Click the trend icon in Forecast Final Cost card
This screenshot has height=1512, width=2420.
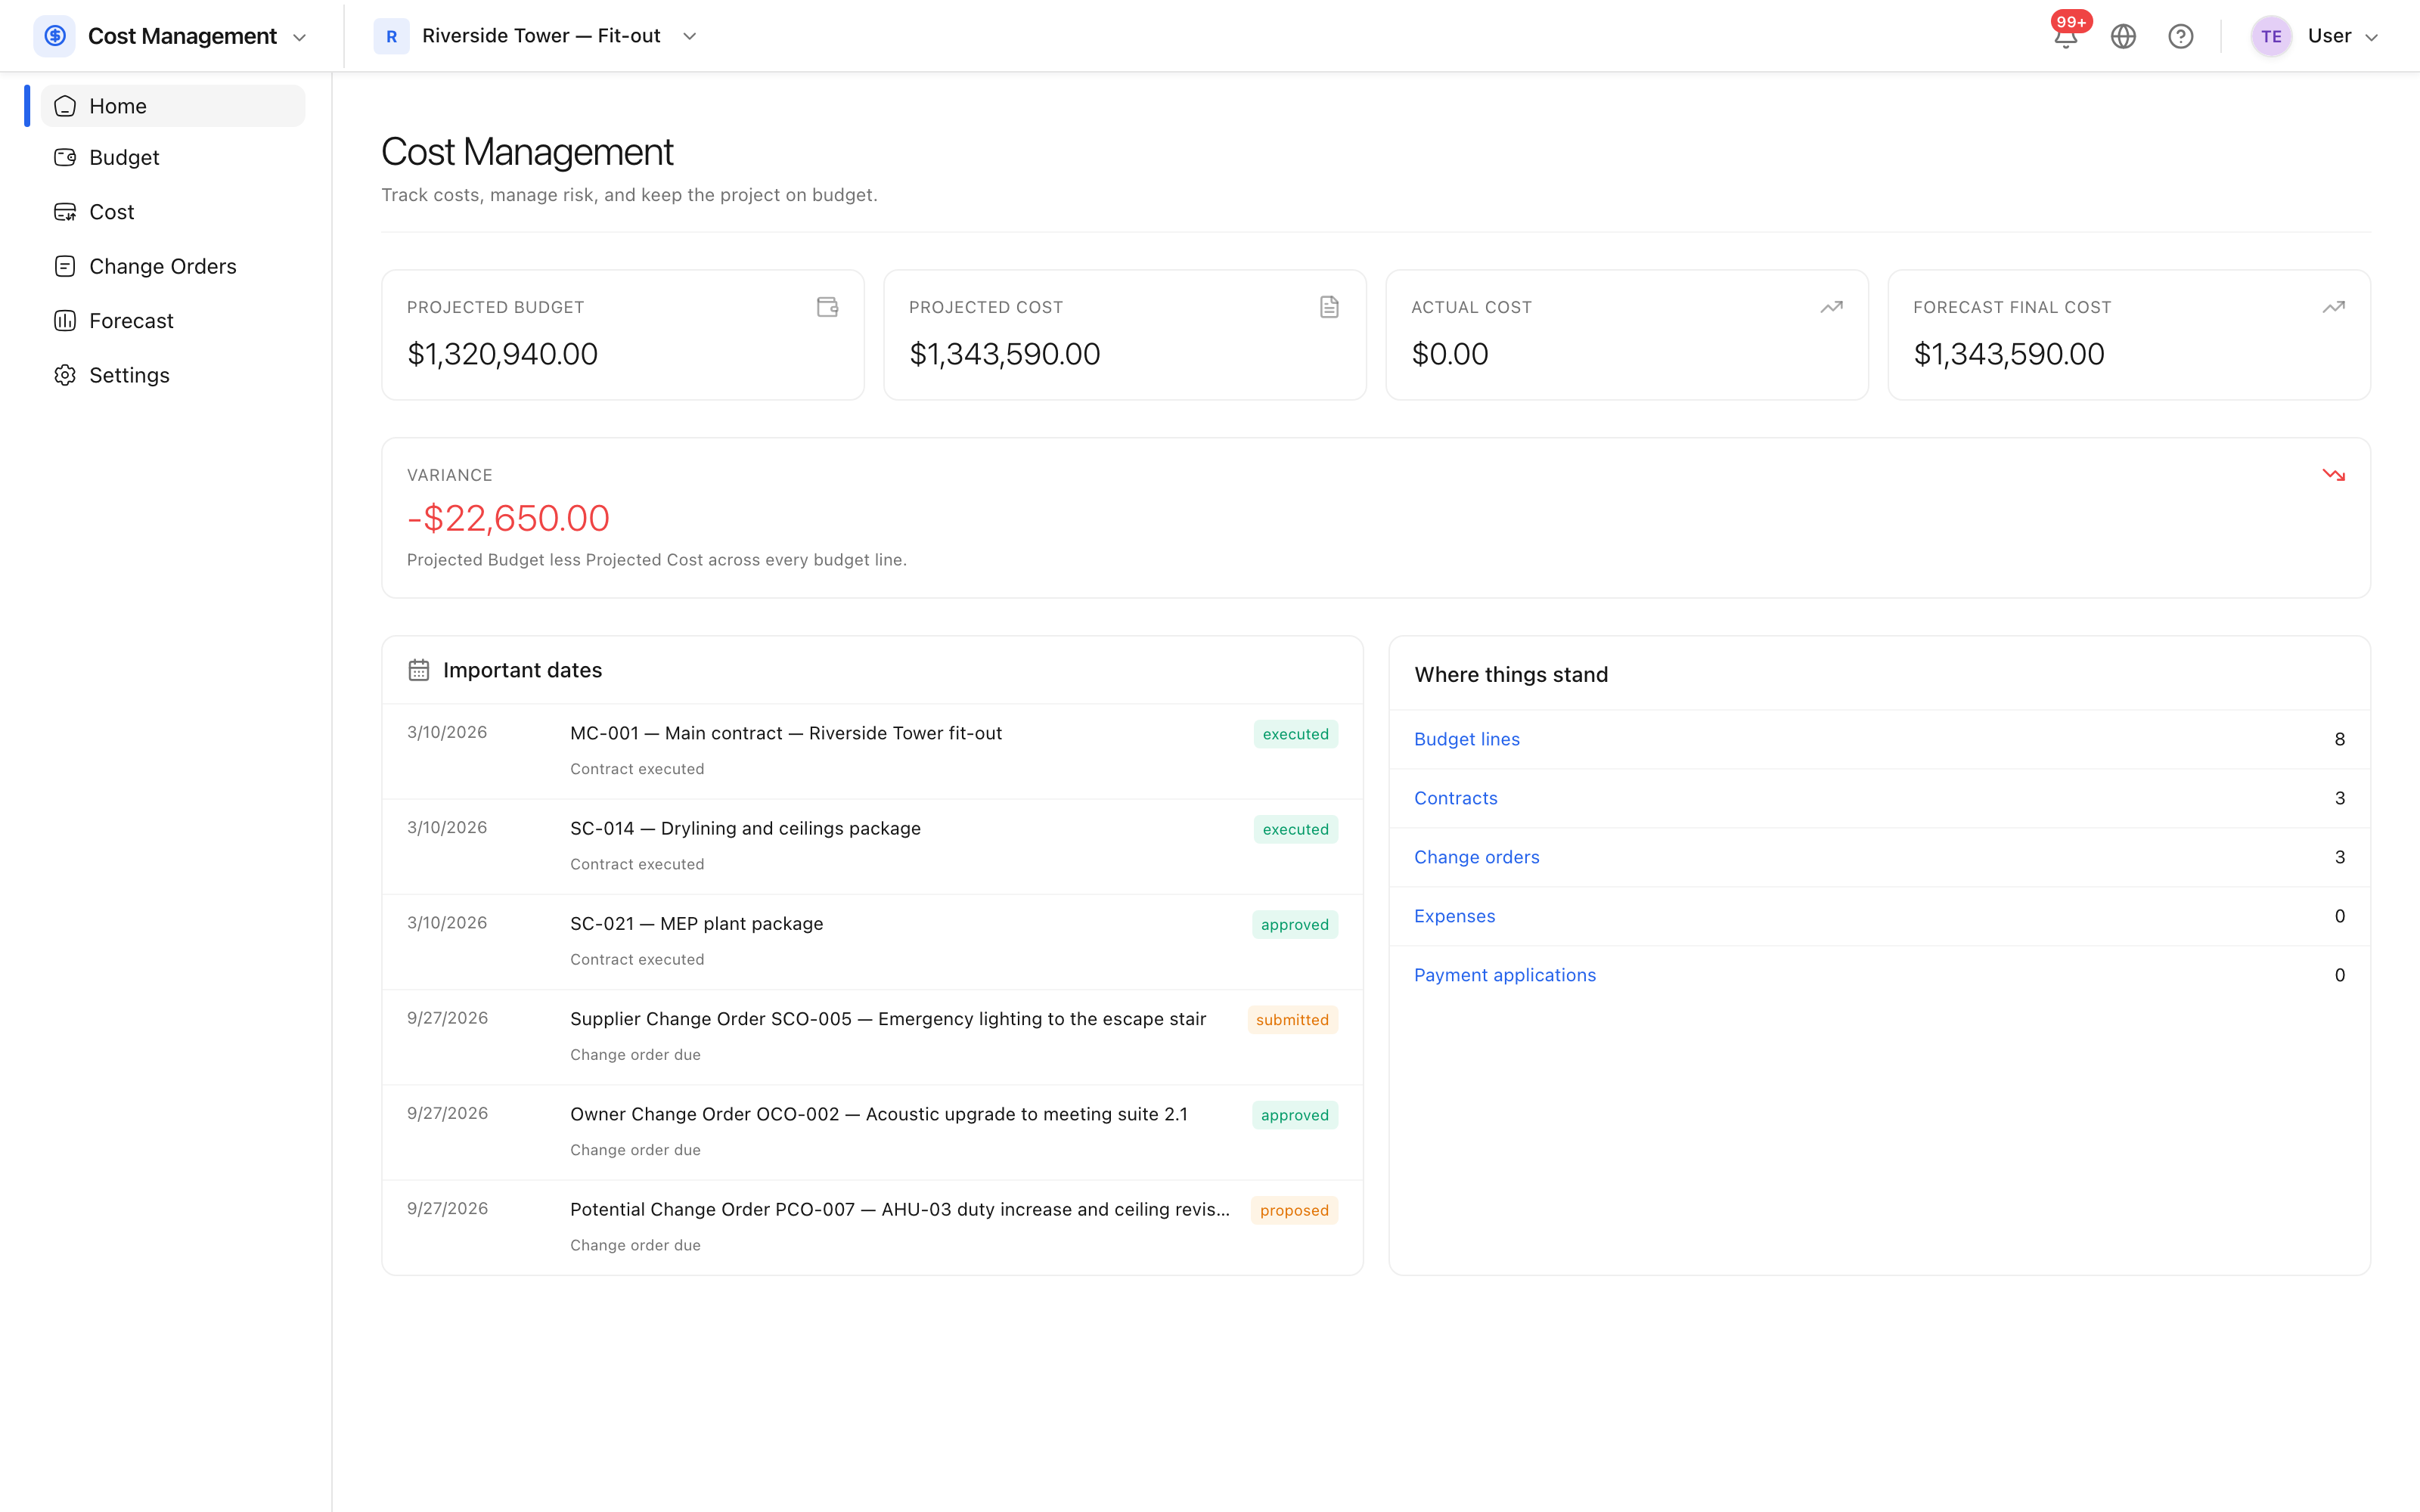click(x=2333, y=307)
